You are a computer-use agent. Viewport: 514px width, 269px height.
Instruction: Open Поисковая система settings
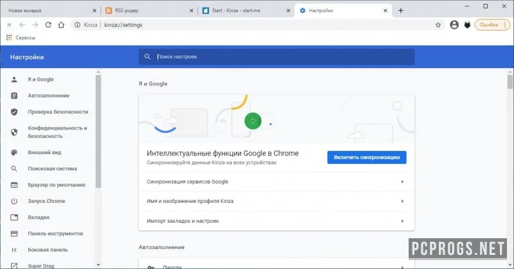tap(53, 169)
